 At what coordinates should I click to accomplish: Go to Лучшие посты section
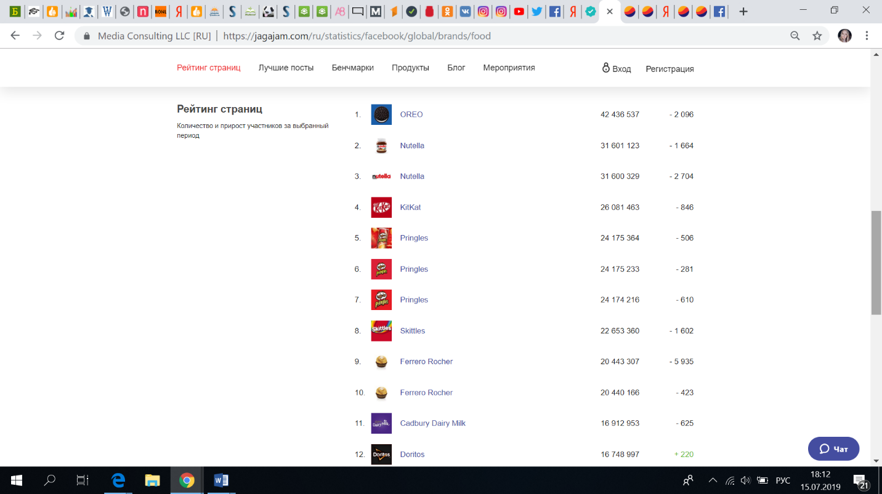coord(286,68)
